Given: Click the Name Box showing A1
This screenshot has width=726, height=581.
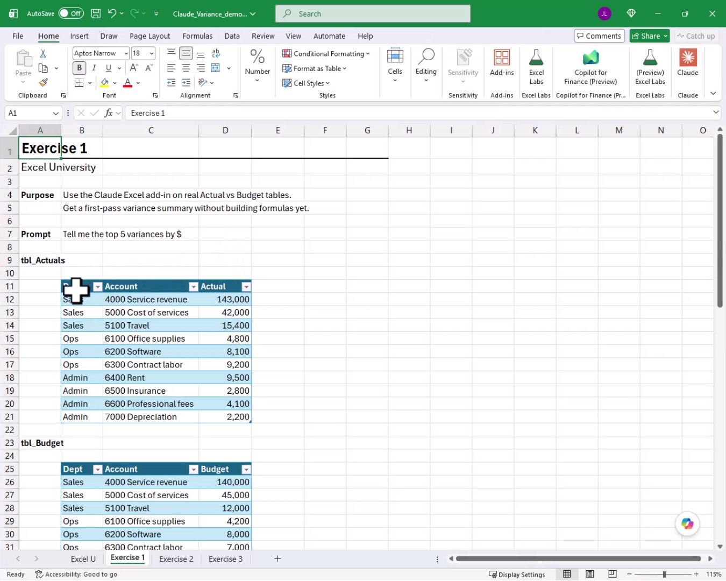Looking at the screenshot, I should (33, 113).
